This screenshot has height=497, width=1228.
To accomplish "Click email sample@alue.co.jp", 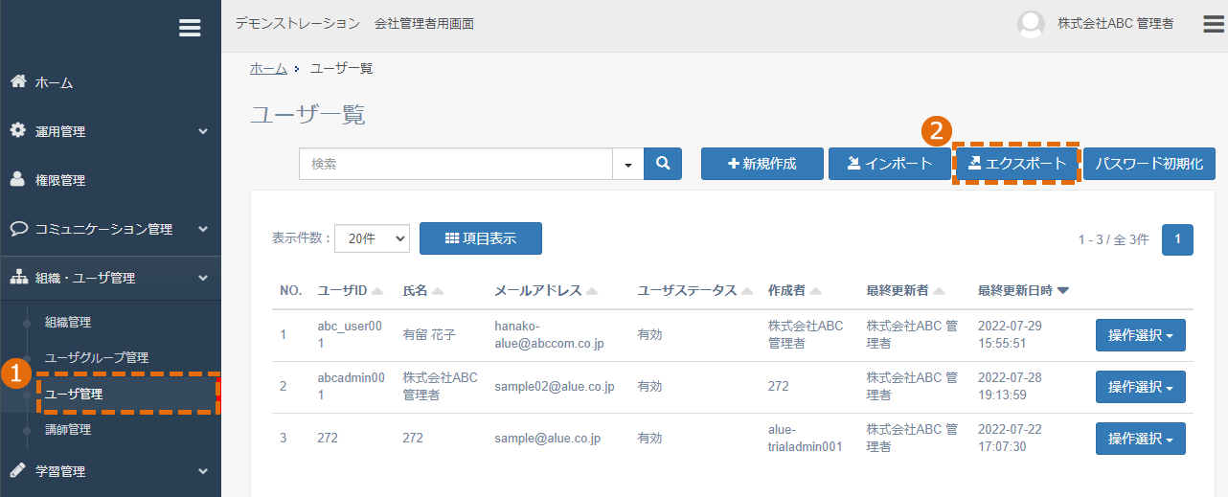I will (x=547, y=439).
